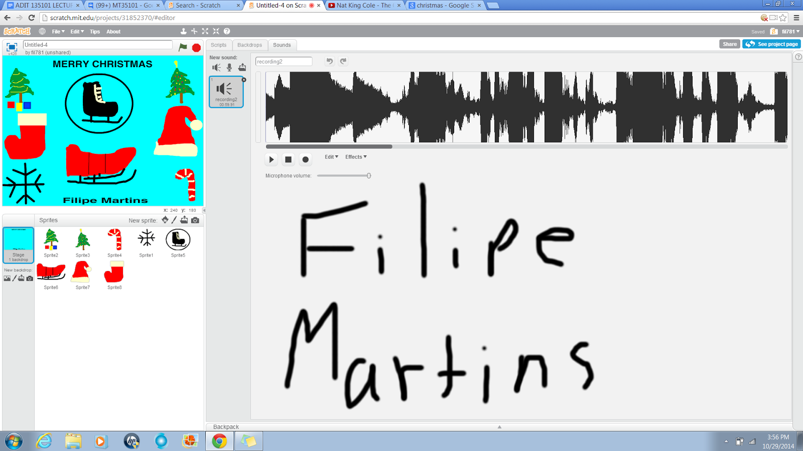Adjust the microphone volume slider
The width and height of the screenshot is (803, 451).
click(x=369, y=175)
